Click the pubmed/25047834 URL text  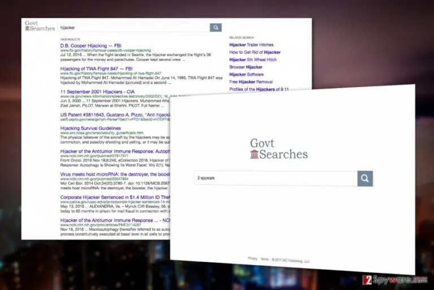click(94, 179)
